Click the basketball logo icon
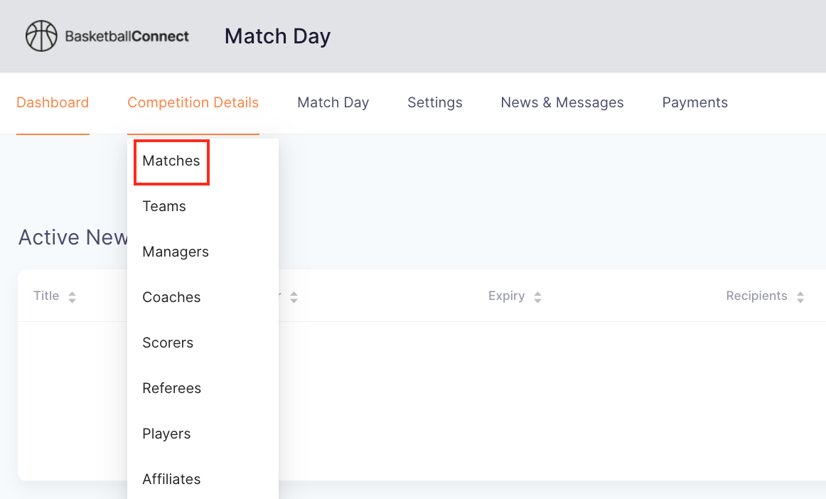The width and height of the screenshot is (826, 499). 41,36
